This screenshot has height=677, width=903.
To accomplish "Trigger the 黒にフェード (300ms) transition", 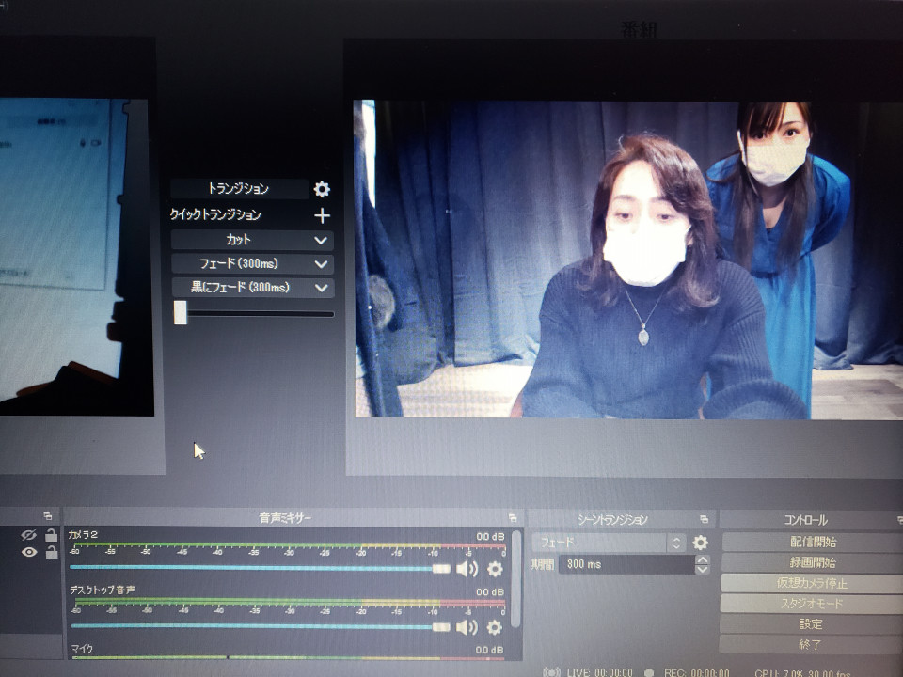I will [242, 288].
